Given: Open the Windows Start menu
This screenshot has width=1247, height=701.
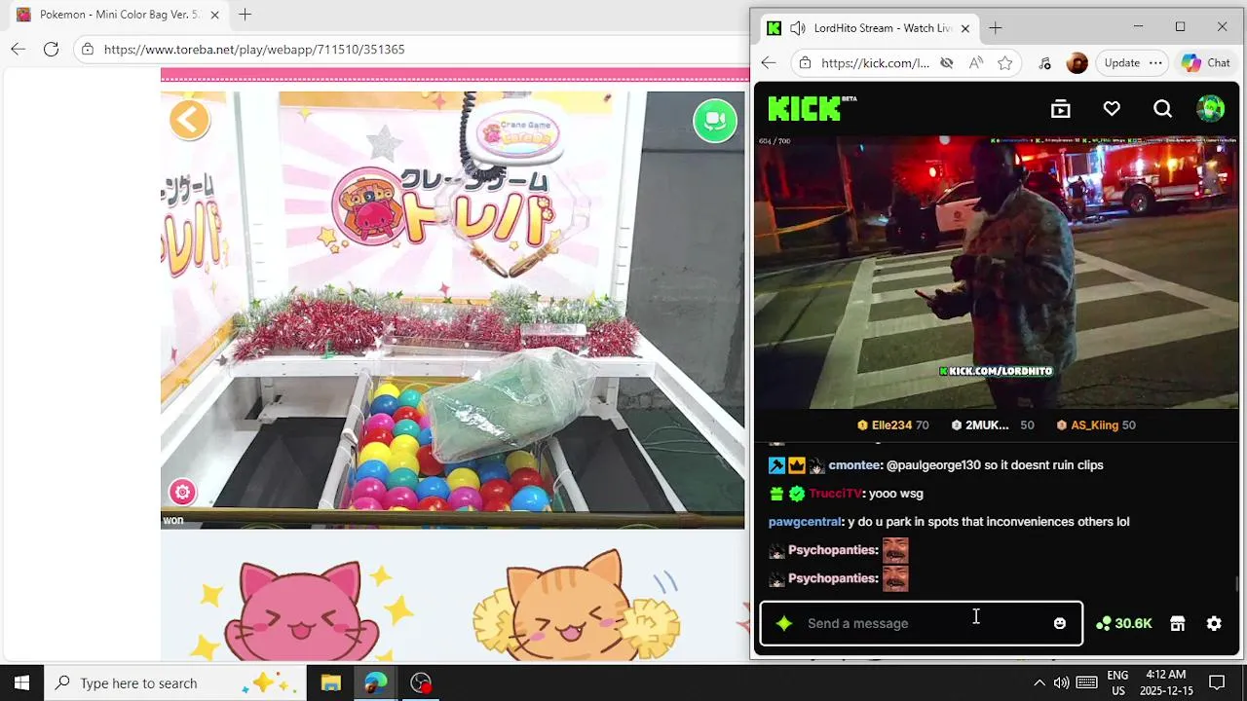Looking at the screenshot, I should click(21, 683).
